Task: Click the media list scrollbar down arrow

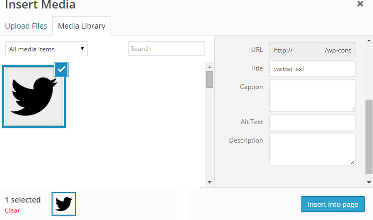Action: 209,182
